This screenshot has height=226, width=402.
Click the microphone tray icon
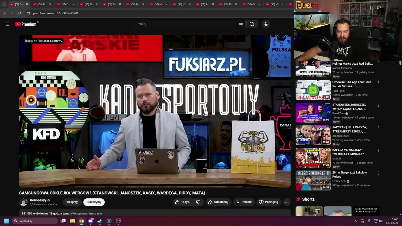coord(369,221)
